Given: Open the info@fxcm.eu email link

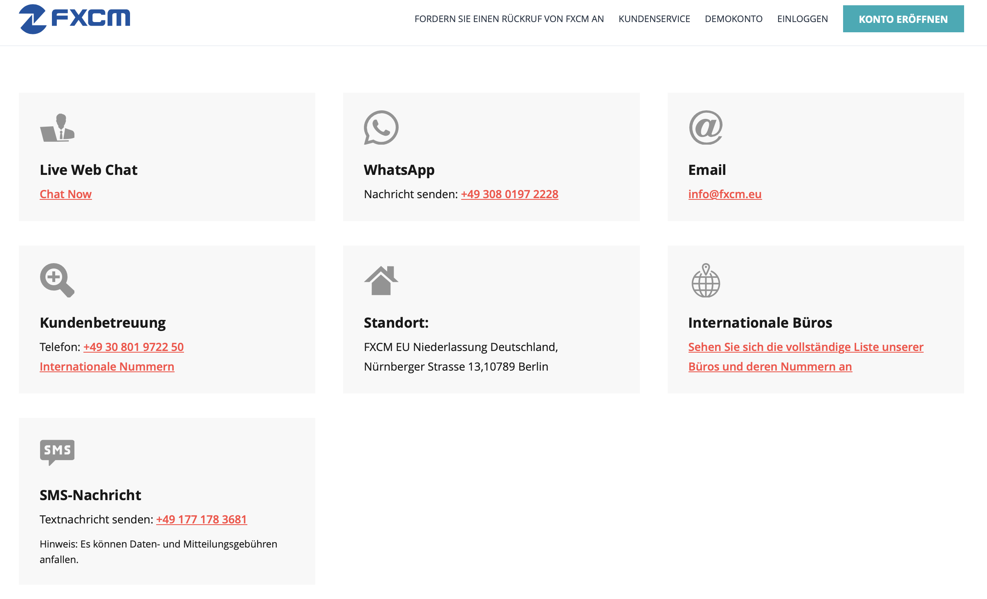Looking at the screenshot, I should point(725,194).
